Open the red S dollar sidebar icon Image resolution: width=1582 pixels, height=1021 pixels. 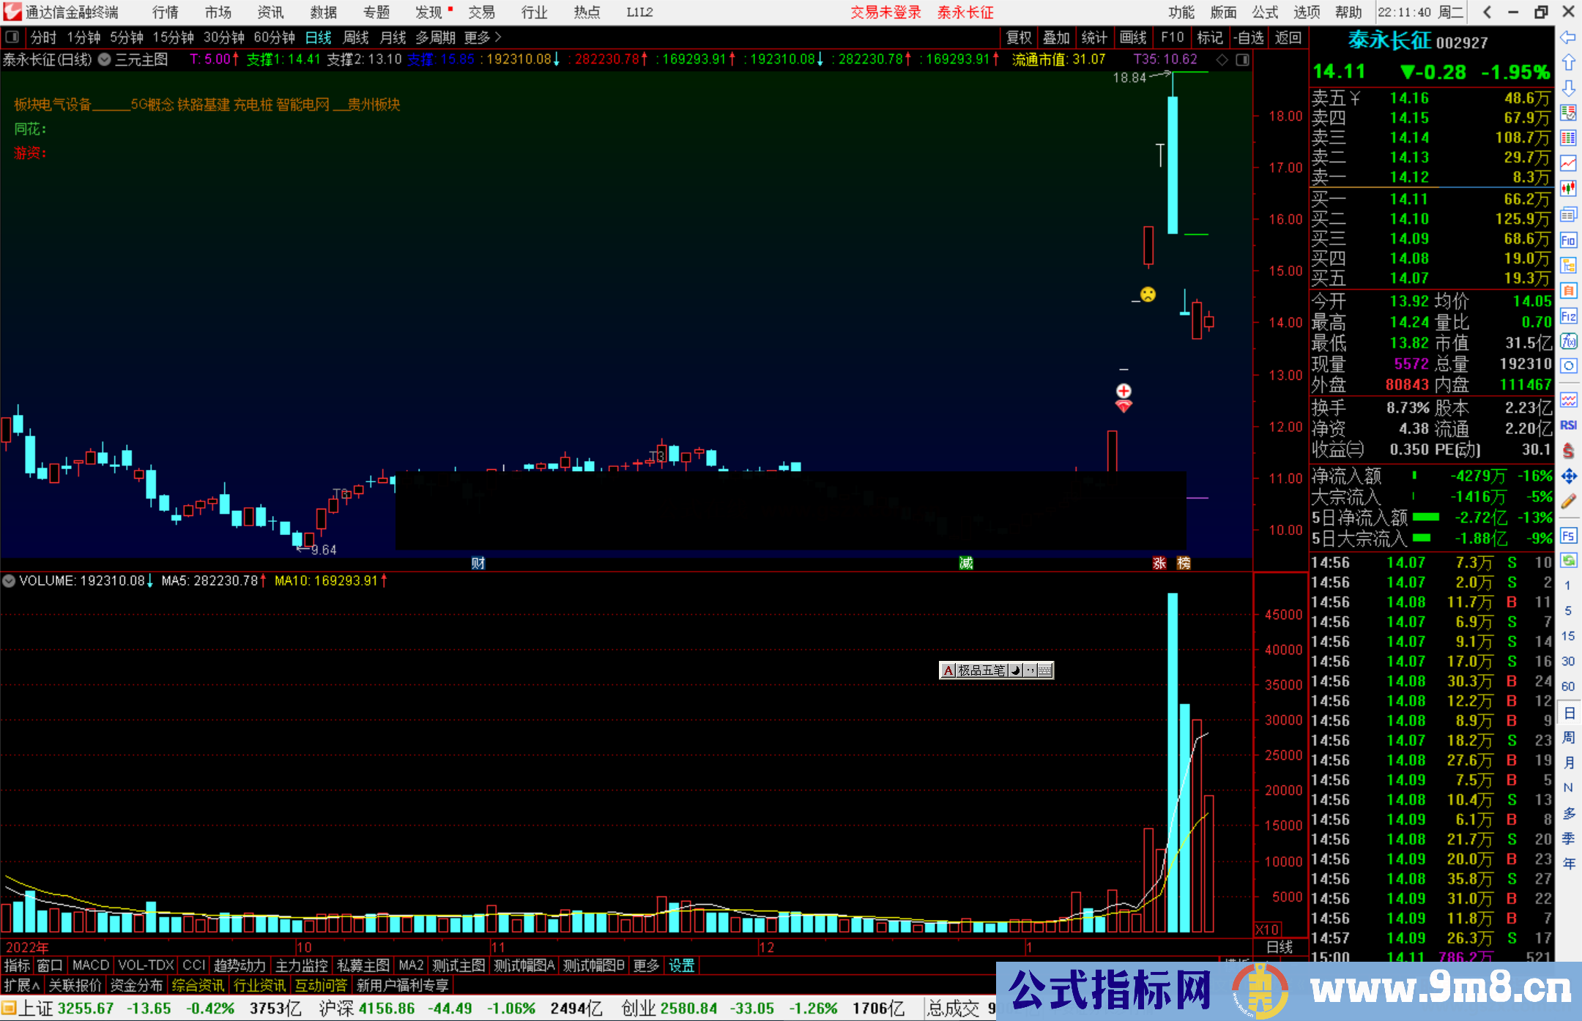tap(1568, 451)
